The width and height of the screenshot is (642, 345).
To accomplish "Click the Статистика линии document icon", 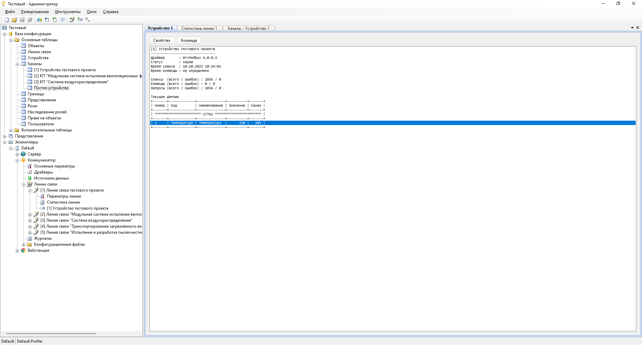I will pos(42,202).
